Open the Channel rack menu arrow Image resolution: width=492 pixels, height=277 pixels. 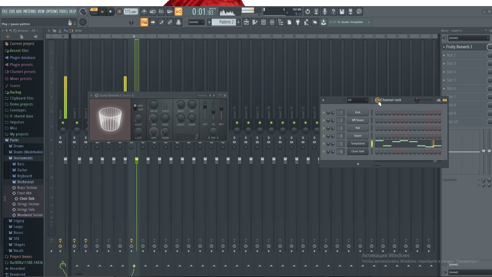(x=323, y=100)
